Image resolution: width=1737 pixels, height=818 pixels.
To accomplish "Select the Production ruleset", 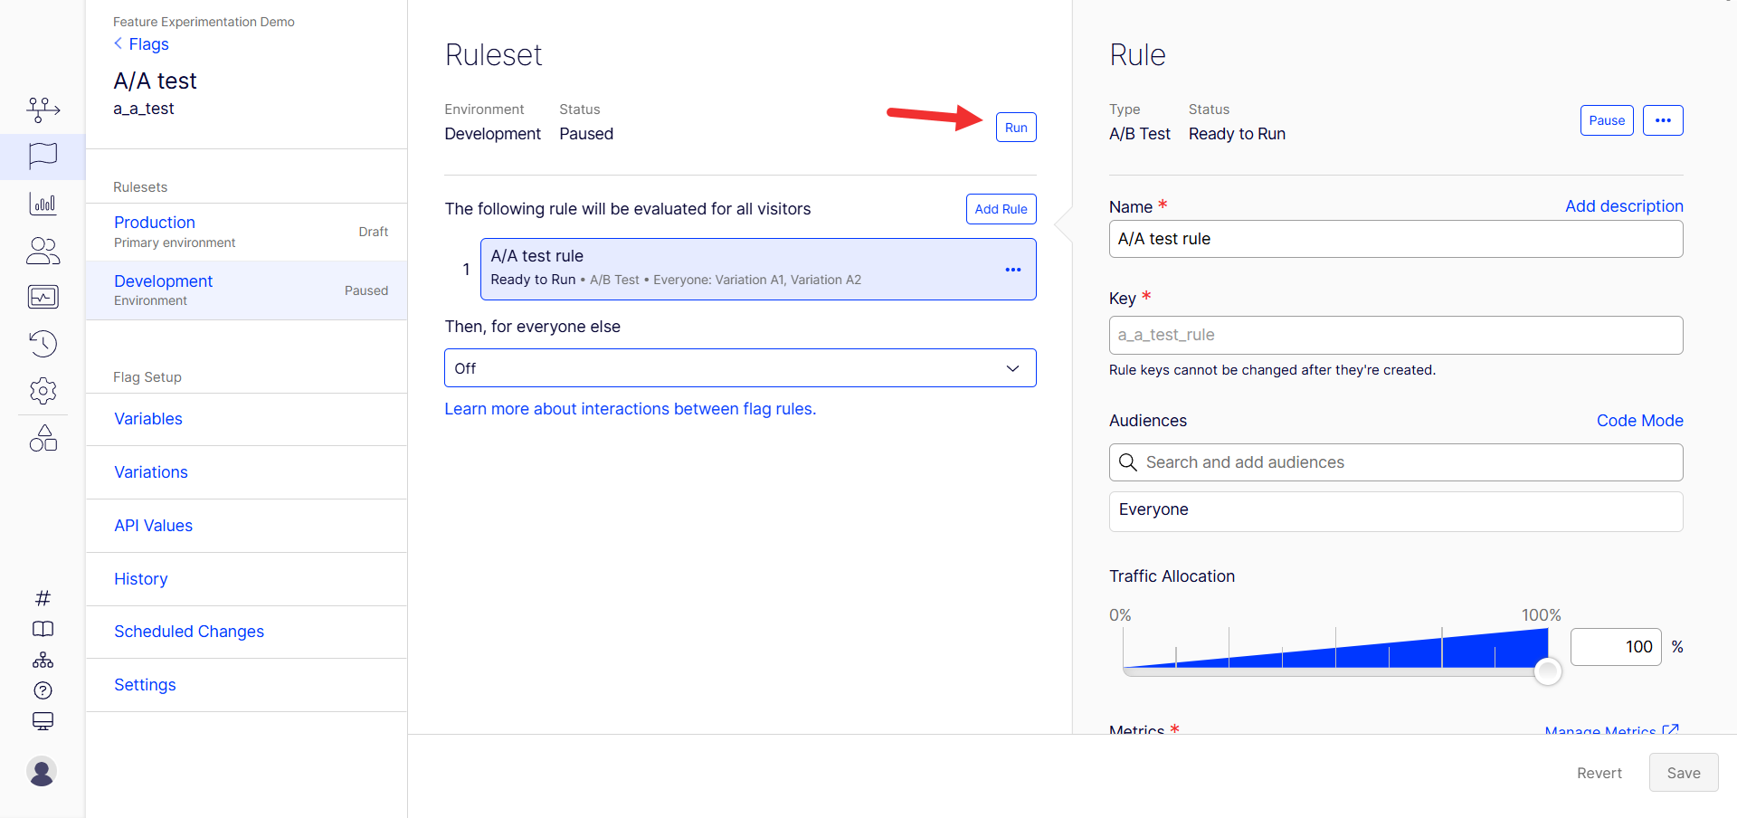I will [x=246, y=232].
